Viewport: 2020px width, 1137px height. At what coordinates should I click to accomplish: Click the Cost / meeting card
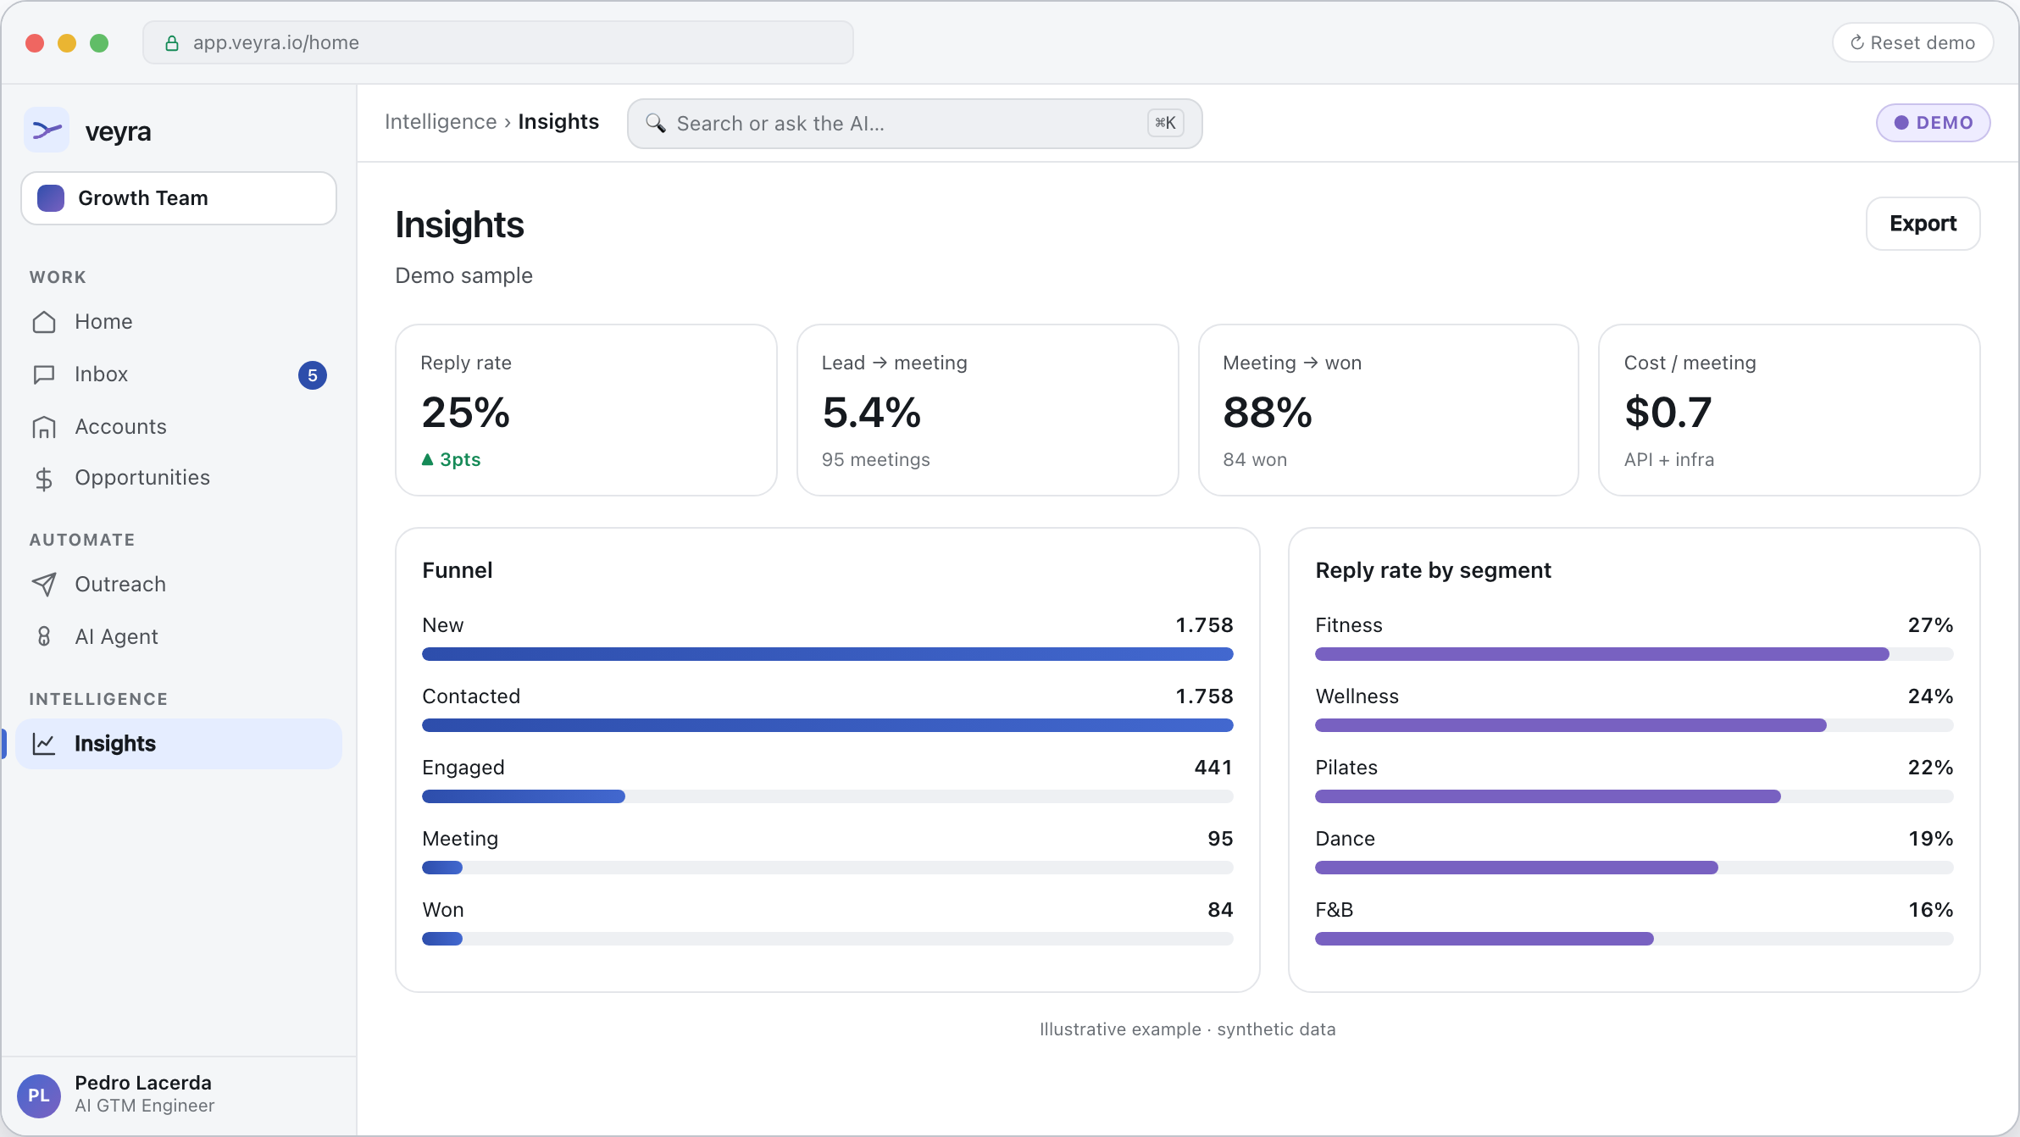(1790, 410)
